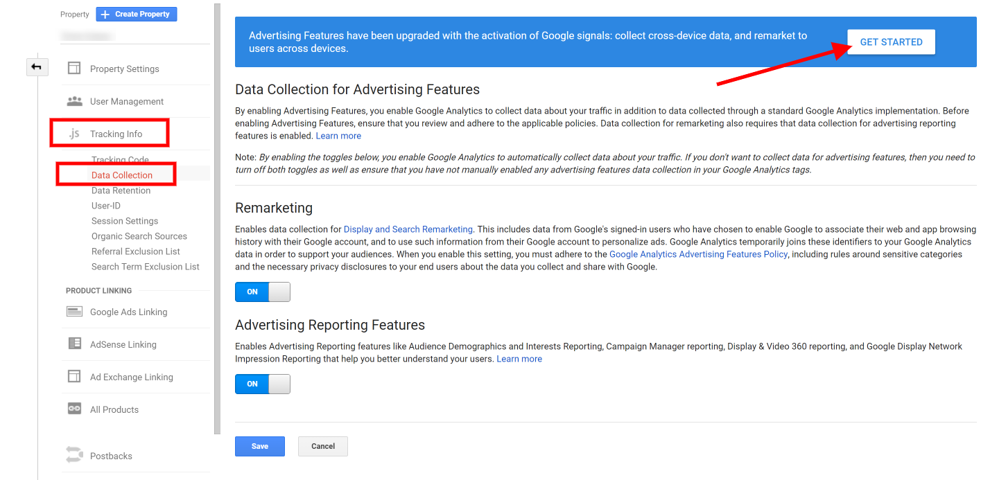Click Data Collection for Advertising Features heading
981x480 pixels.
(x=358, y=89)
